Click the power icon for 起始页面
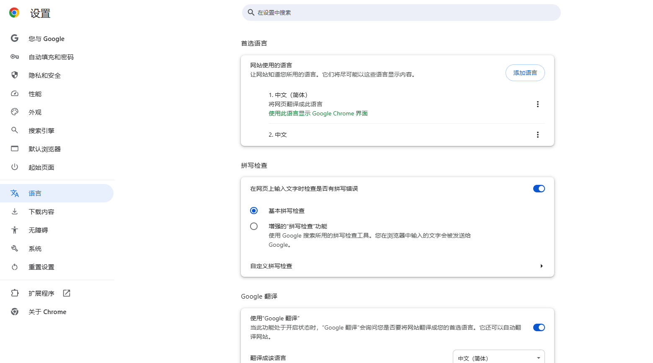Viewport: 653px width, 363px height. (15, 167)
